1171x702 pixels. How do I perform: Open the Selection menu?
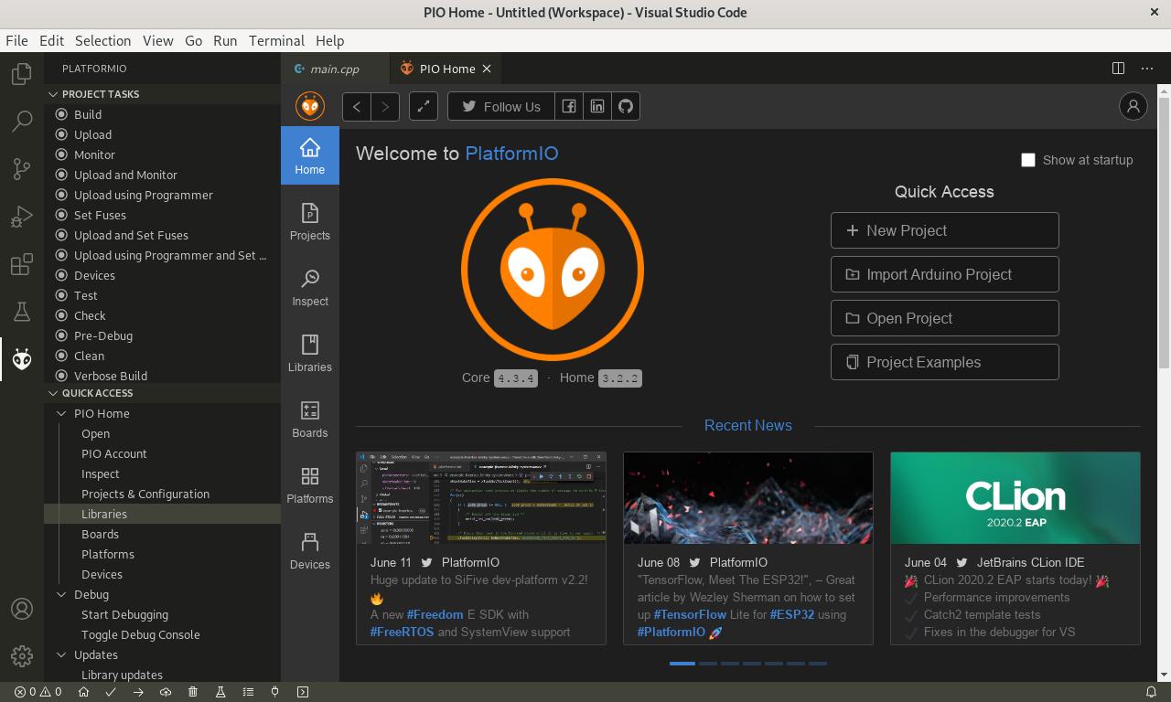coord(102,40)
